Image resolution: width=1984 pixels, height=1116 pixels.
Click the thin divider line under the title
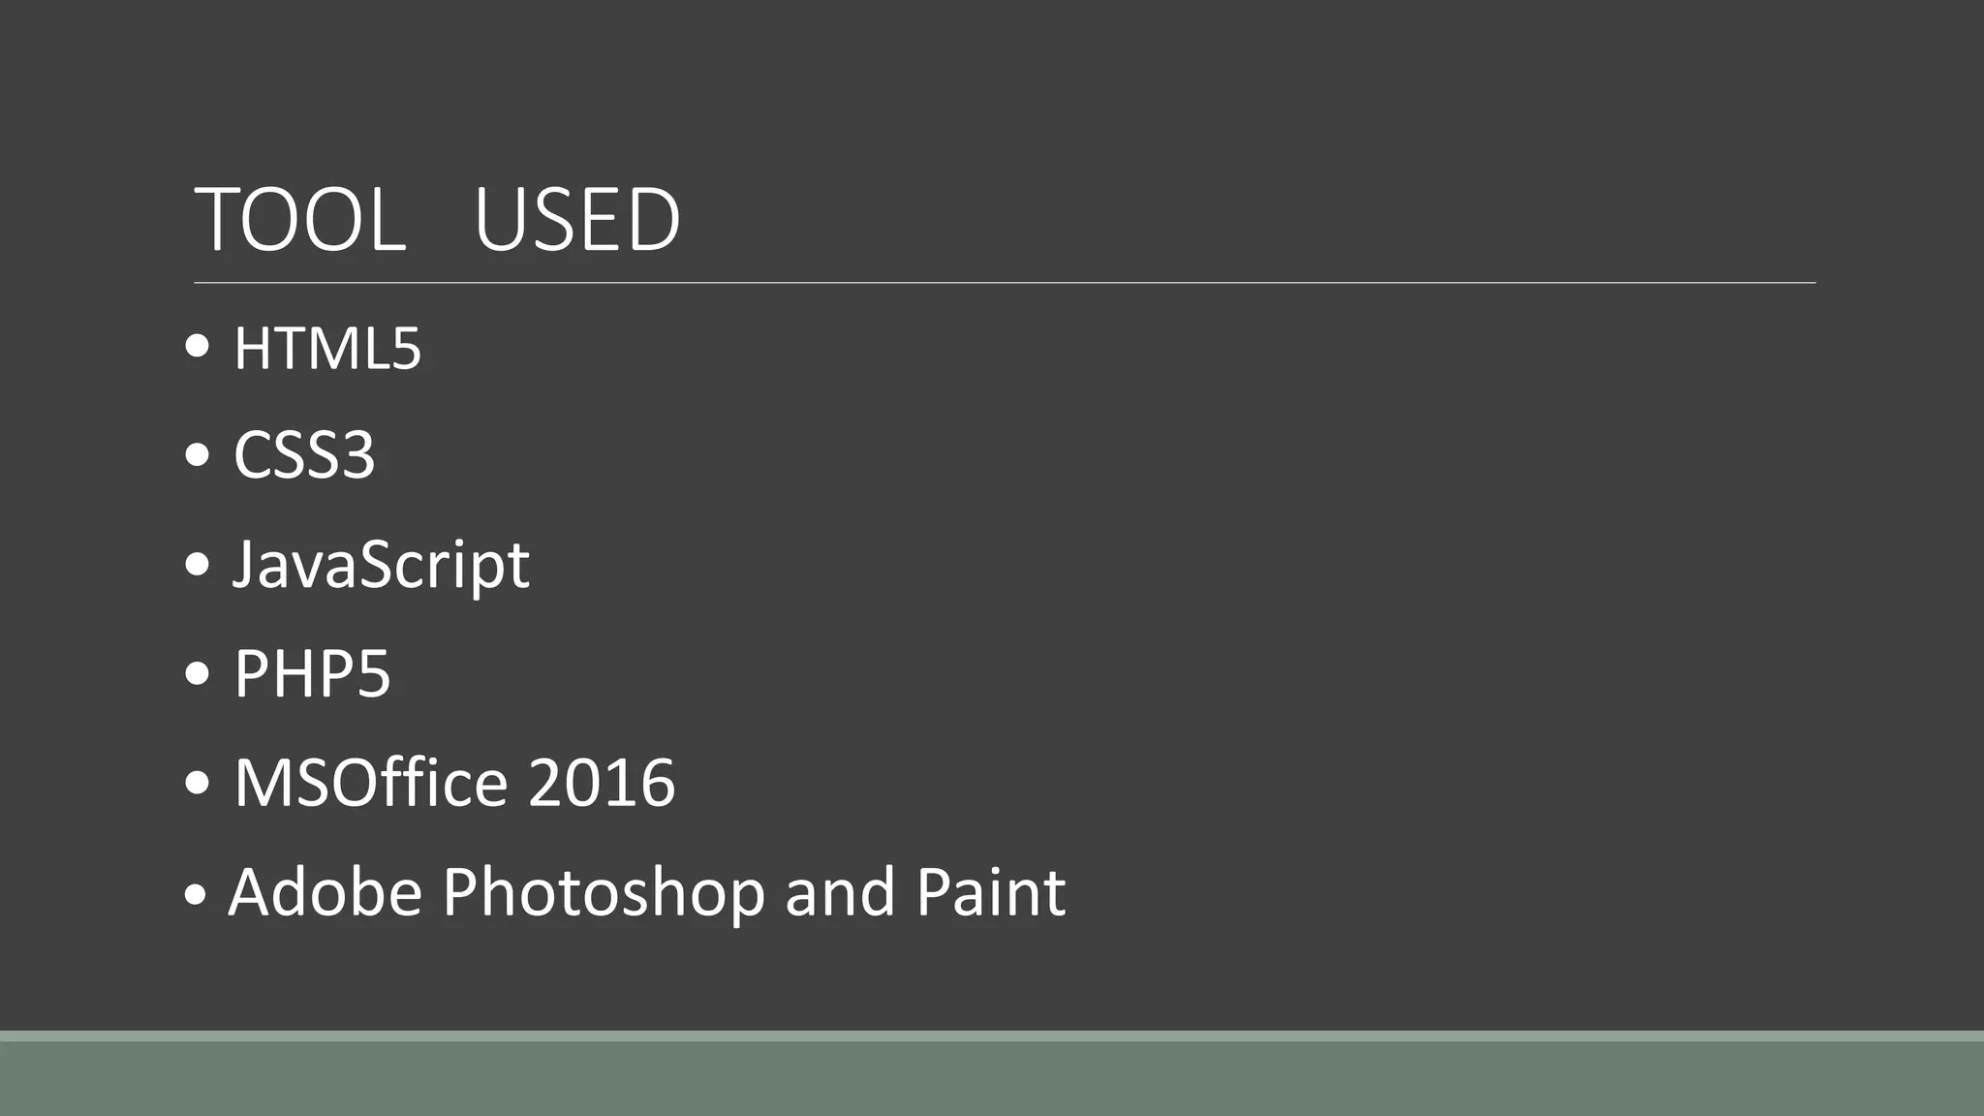[1005, 283]
